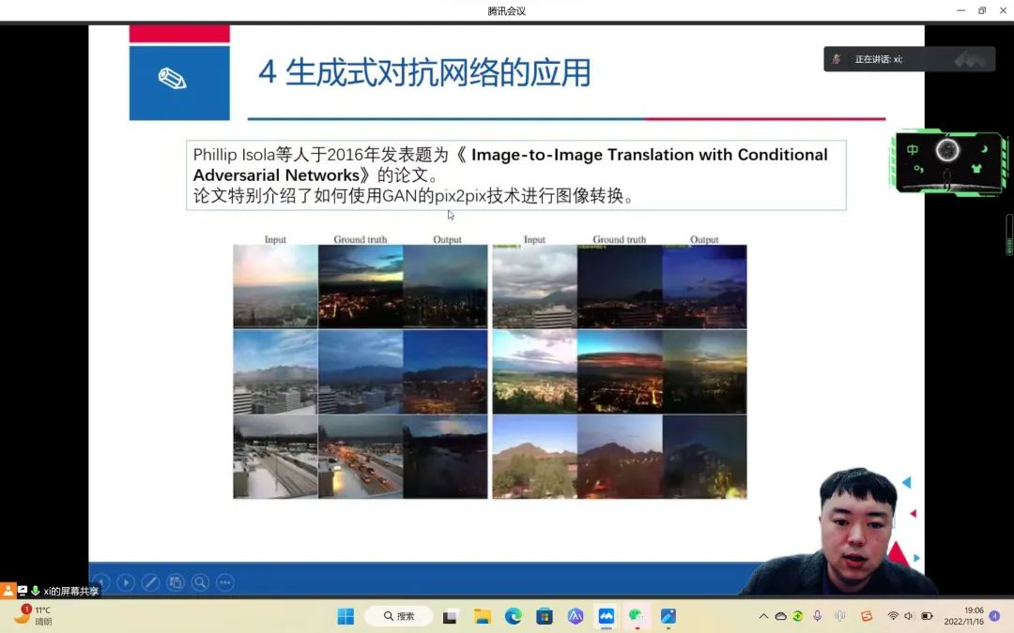Open the see-all-slides icon in slideshow toolbar
1014x633 pixels.
point(176,582)
